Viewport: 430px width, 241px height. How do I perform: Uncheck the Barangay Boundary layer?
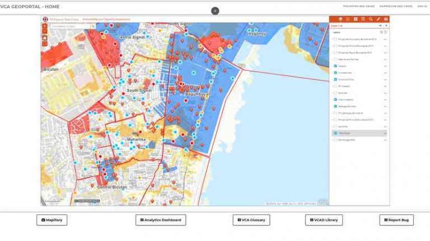335,106
